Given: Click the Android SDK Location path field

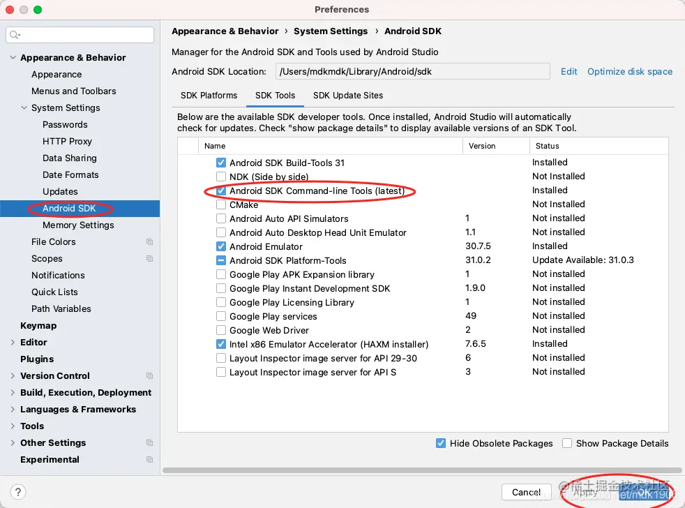Looking at the screenshot, I should [x=413, y=71].
